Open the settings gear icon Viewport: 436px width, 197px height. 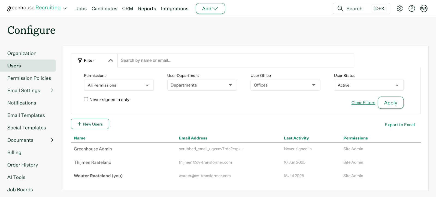tap(399, 8)
